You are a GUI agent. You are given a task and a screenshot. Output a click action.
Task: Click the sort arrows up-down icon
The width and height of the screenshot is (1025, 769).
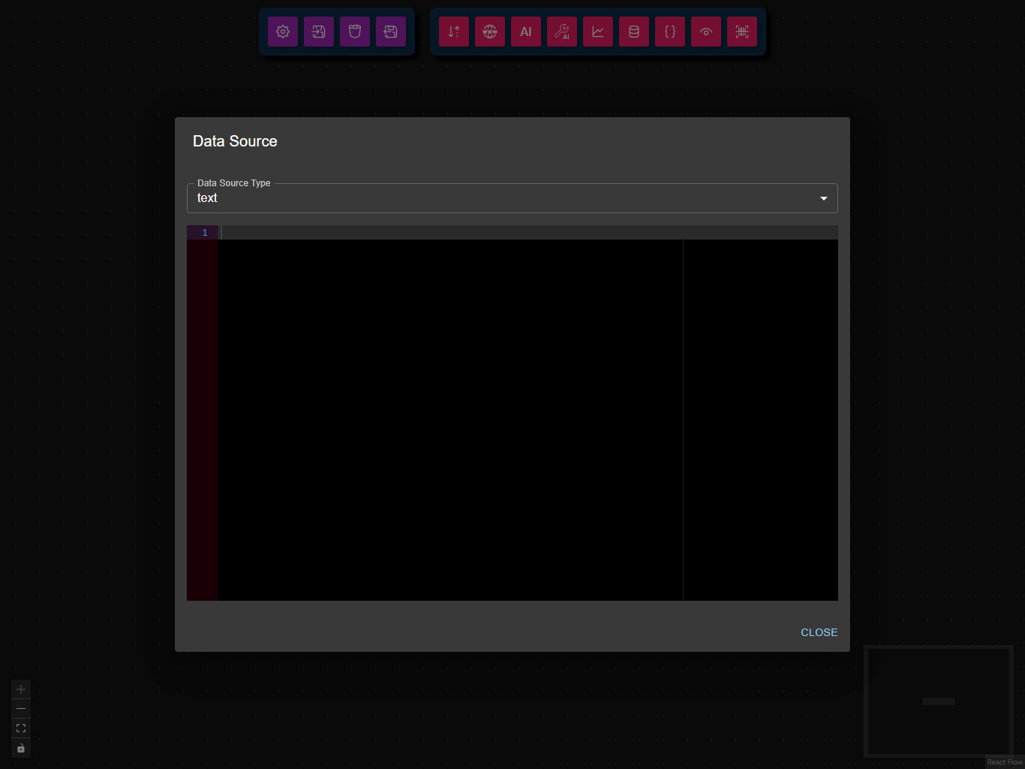454,32
